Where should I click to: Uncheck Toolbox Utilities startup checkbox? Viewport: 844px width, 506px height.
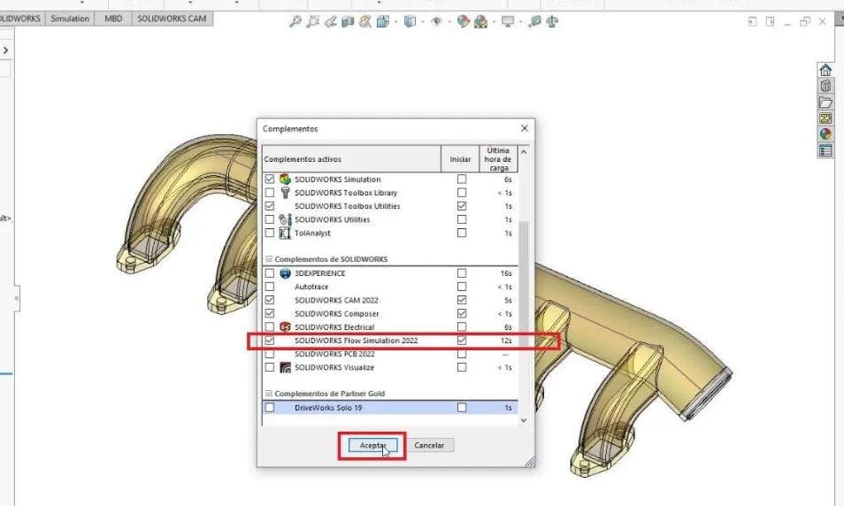pyautogui.click(x=462, y=206)
